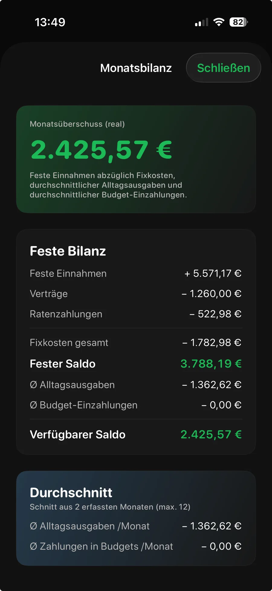Tap the 13:49 clock in status bar
The image size is (272, 591).
[50, 22]
